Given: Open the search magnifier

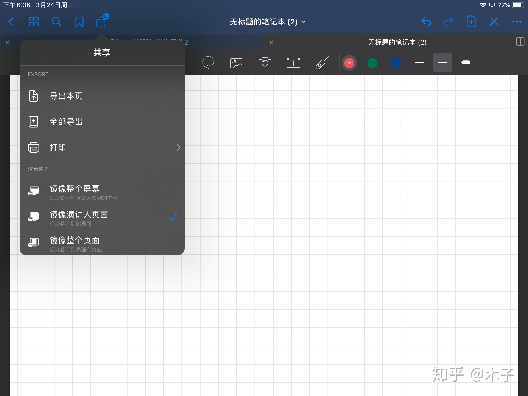Looking at the screenshot, I should pos(56,22).
